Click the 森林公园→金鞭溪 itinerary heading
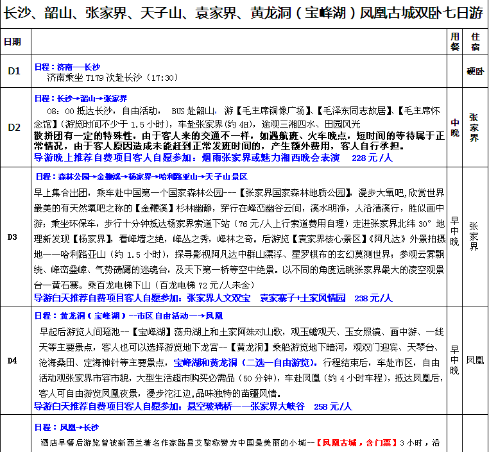Image resolution: width=489 pixels, height=452 pixels. tap(141, 176)
